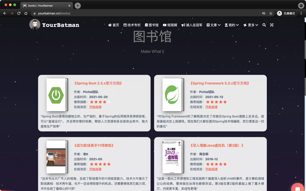Go back with the browser back arrow

(x=5, y=13)
